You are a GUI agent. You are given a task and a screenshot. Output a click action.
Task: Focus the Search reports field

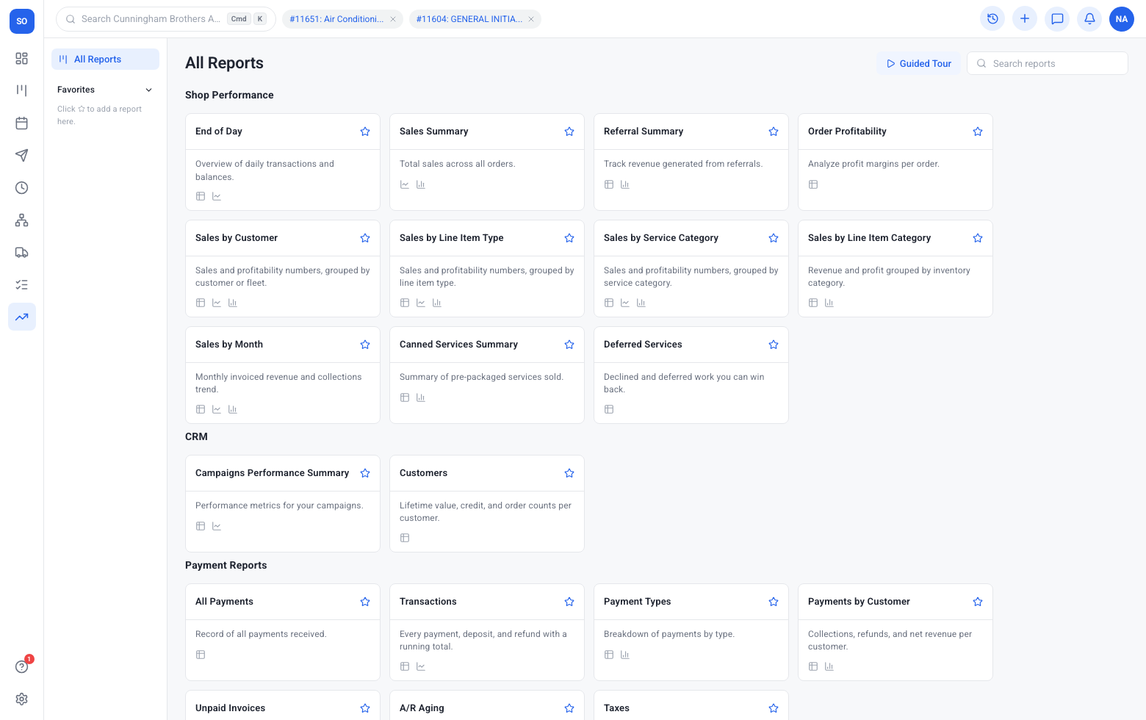point(1048,63)
